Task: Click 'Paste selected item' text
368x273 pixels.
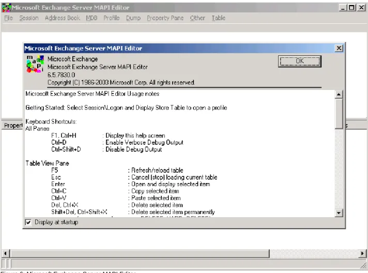Action: coord(156,198)
